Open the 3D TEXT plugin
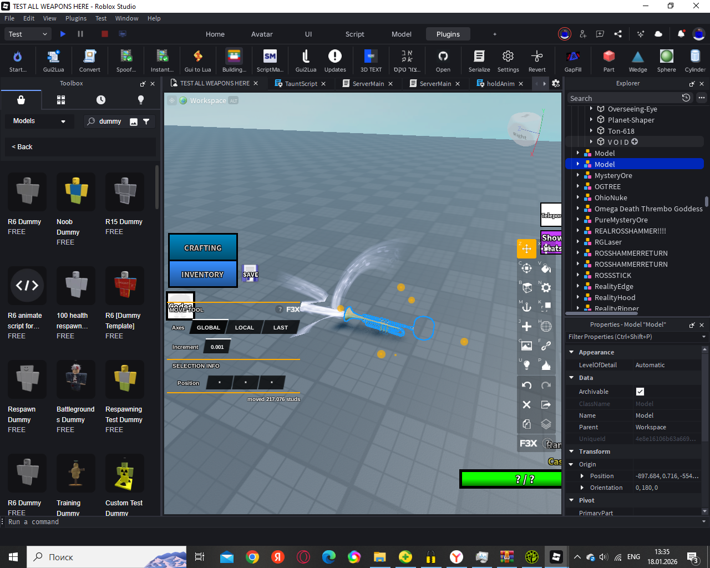Image resolution: width=710 pixels, height=568 pixels. pyautogui.click(x=371, y=60)
